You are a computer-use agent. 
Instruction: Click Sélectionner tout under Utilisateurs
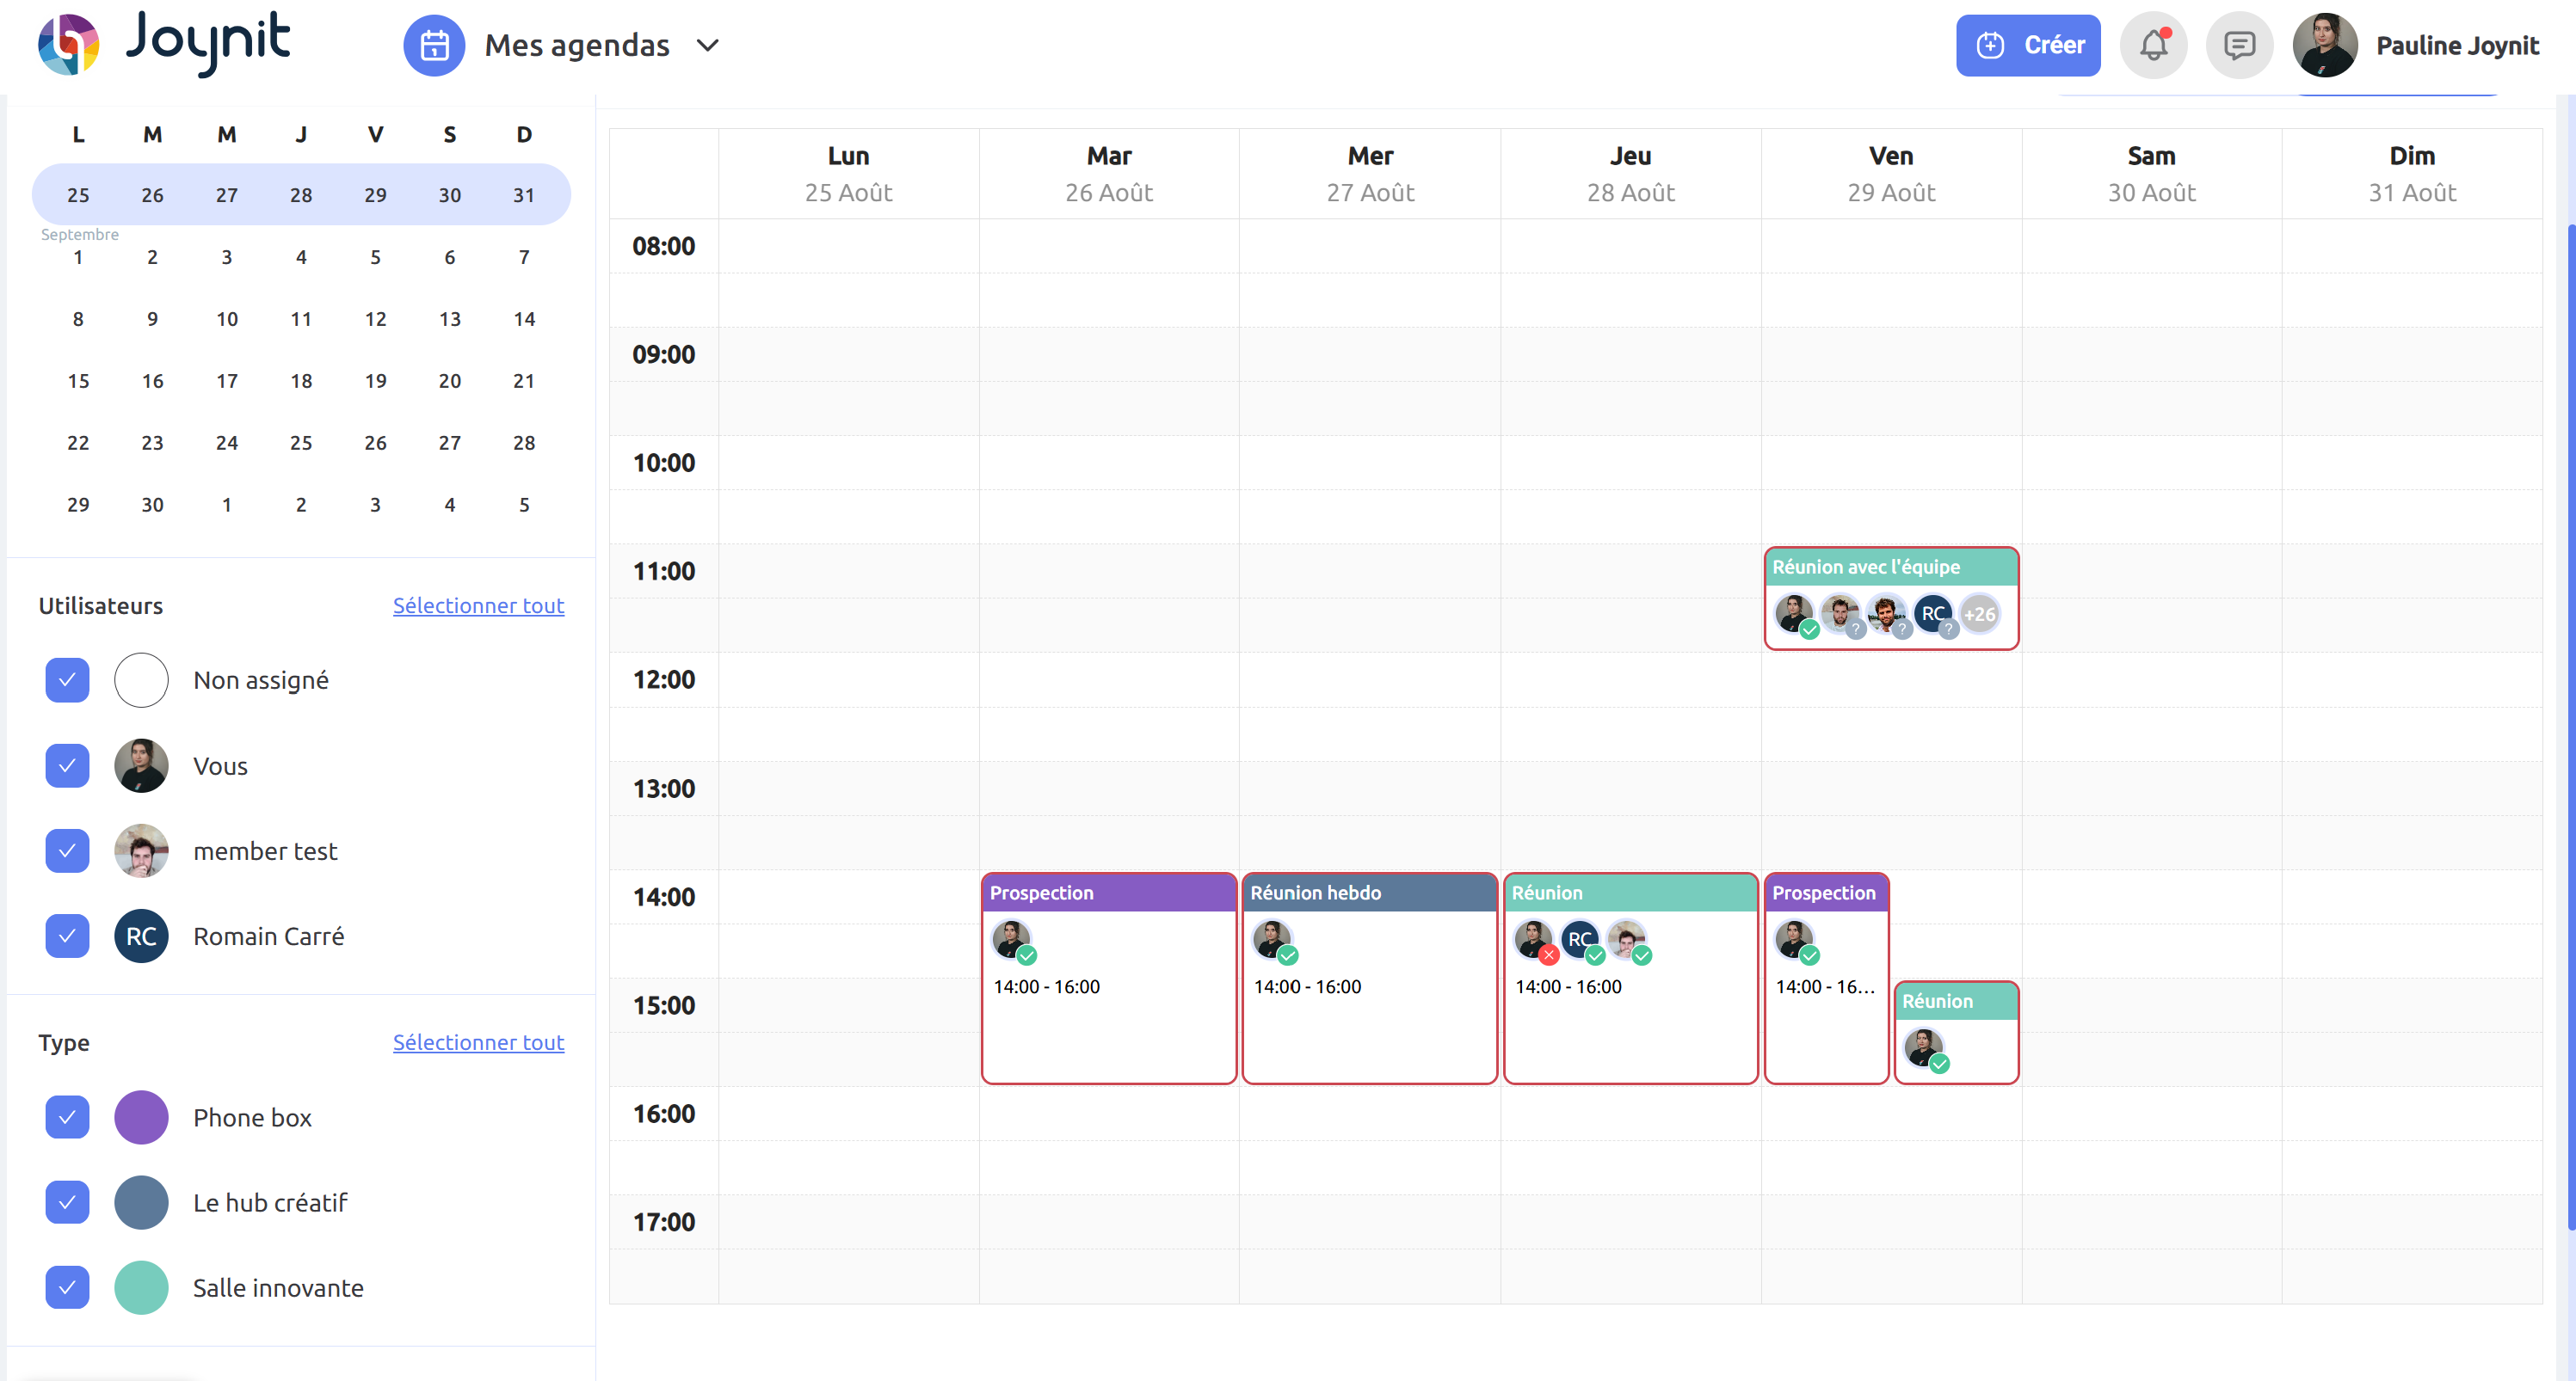(478, 605)
